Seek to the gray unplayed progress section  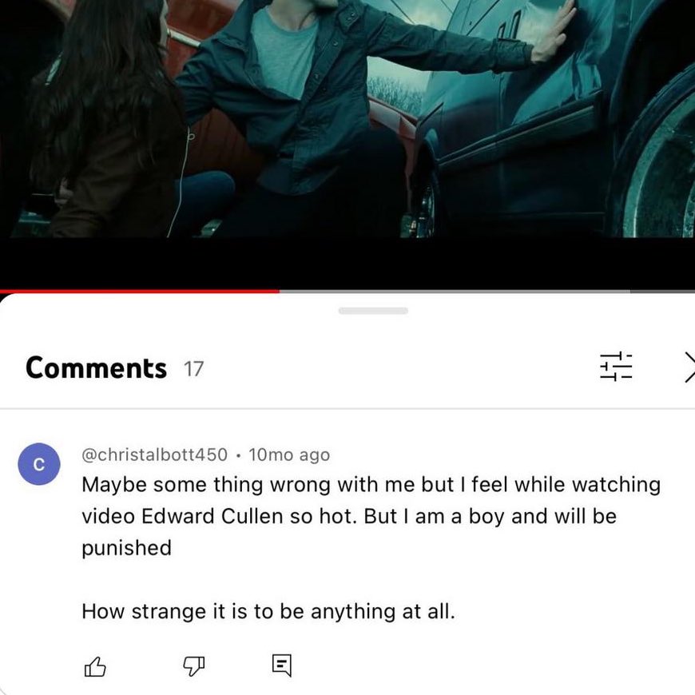pyautogui.click(x=455, y=292)
